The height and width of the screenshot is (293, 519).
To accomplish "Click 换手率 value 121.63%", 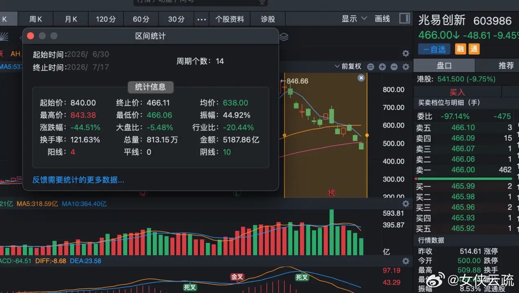I will 85,140.
